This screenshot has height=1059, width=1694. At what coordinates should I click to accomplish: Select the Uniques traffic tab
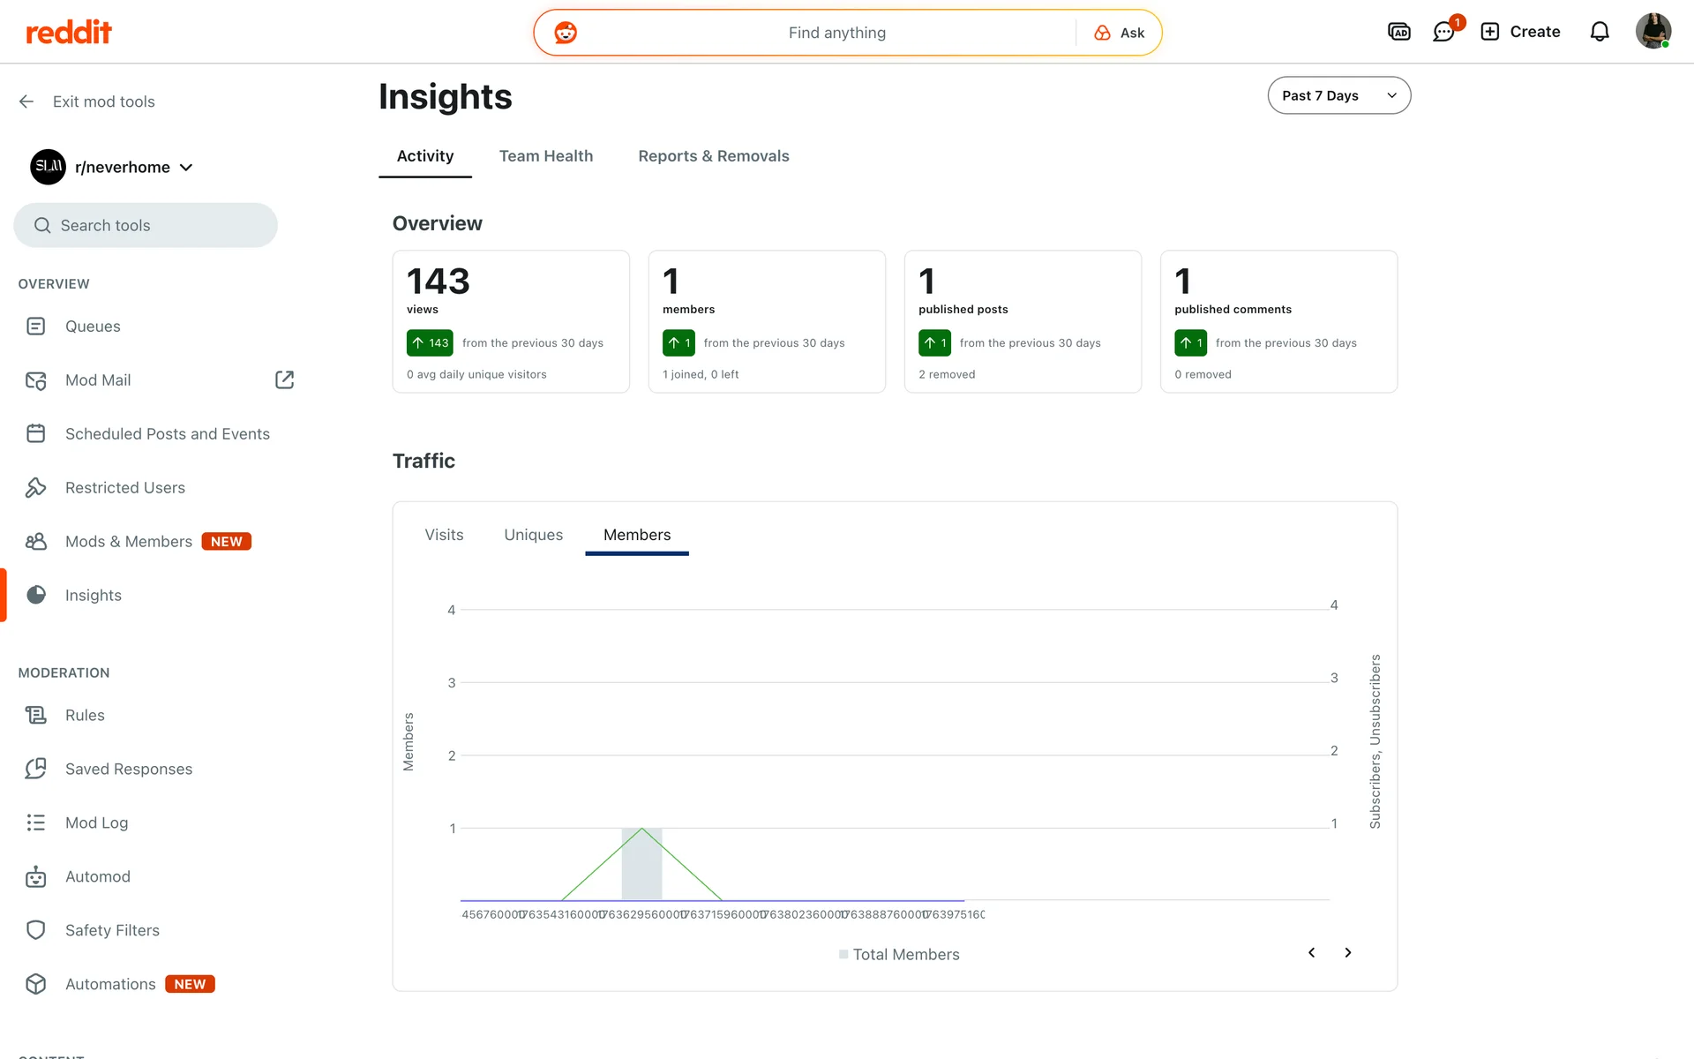tap(533, 535)
